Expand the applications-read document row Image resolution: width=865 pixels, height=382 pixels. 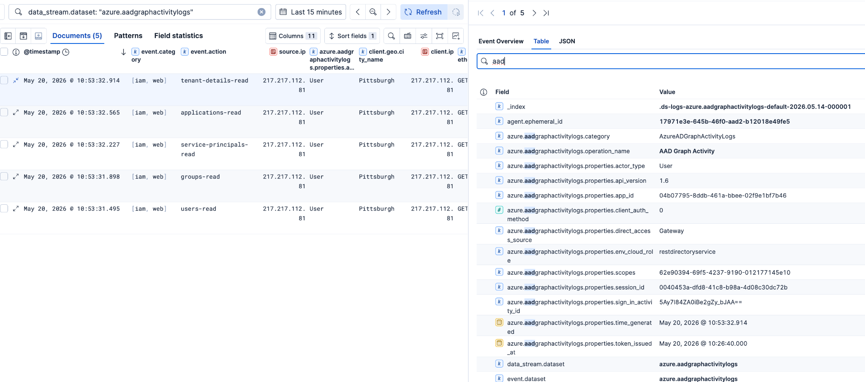coord(16,112)
